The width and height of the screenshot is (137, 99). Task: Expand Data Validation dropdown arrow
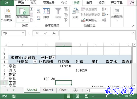(x=100, y=20)
